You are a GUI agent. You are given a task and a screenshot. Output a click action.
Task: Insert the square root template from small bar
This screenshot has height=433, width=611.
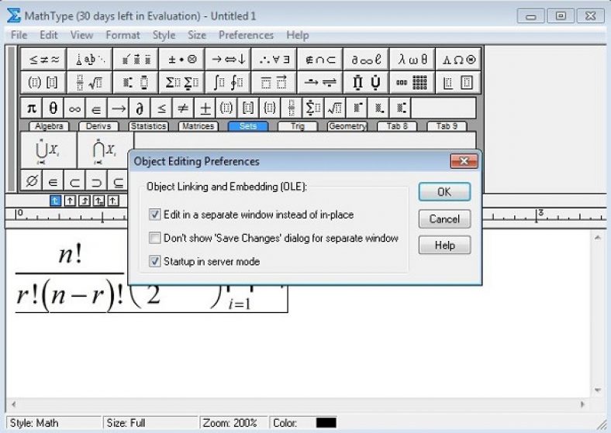click(x=335, y=108)
